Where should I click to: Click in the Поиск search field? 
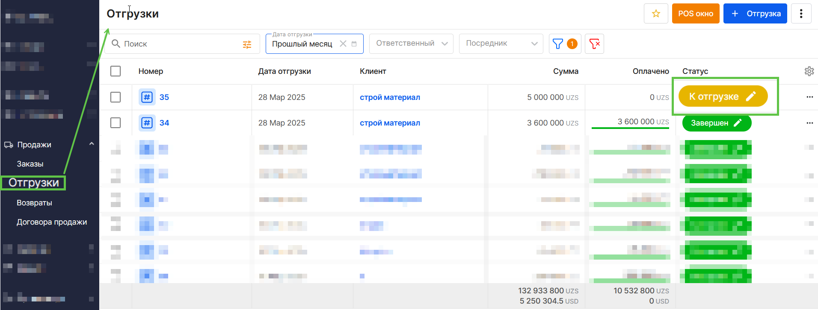pyautogui.click(x=180, y=44)
